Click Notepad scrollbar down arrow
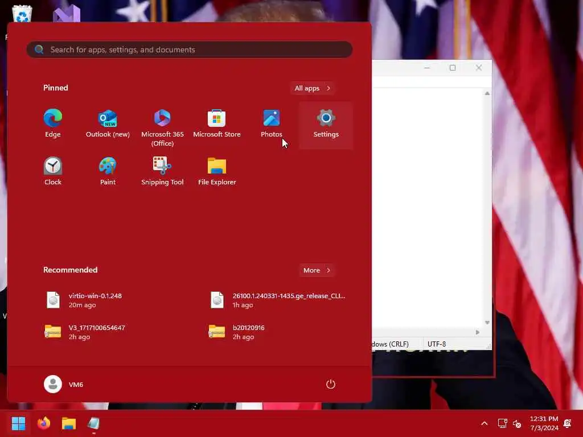 pyautogui.click(x=487, y=323)
